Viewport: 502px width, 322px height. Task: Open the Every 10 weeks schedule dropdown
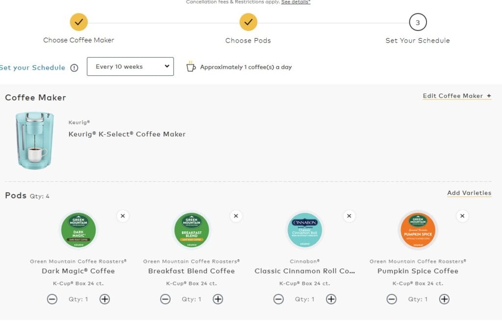click(x=130, y=67)
